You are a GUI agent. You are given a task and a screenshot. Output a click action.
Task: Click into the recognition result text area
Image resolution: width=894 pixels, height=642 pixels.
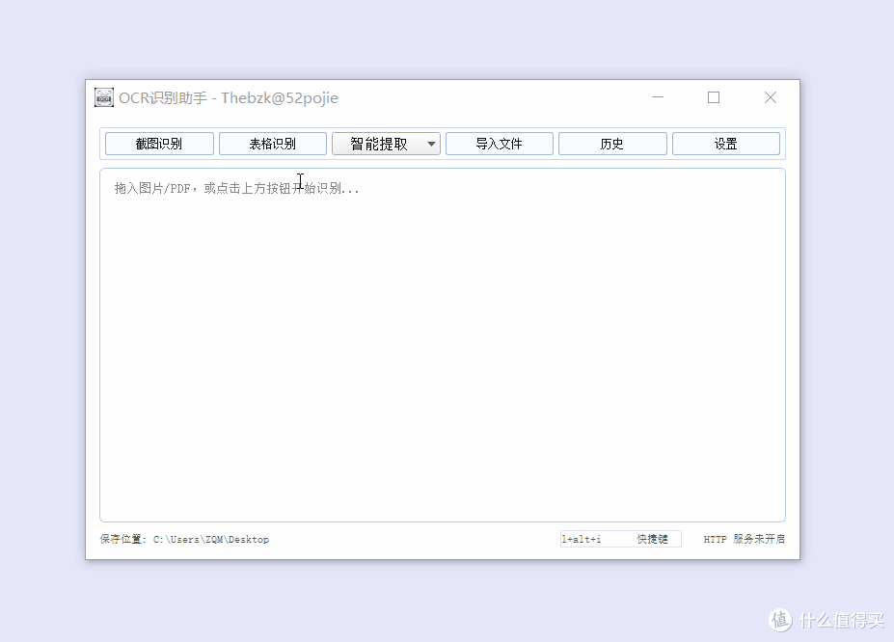pos(443,345)
